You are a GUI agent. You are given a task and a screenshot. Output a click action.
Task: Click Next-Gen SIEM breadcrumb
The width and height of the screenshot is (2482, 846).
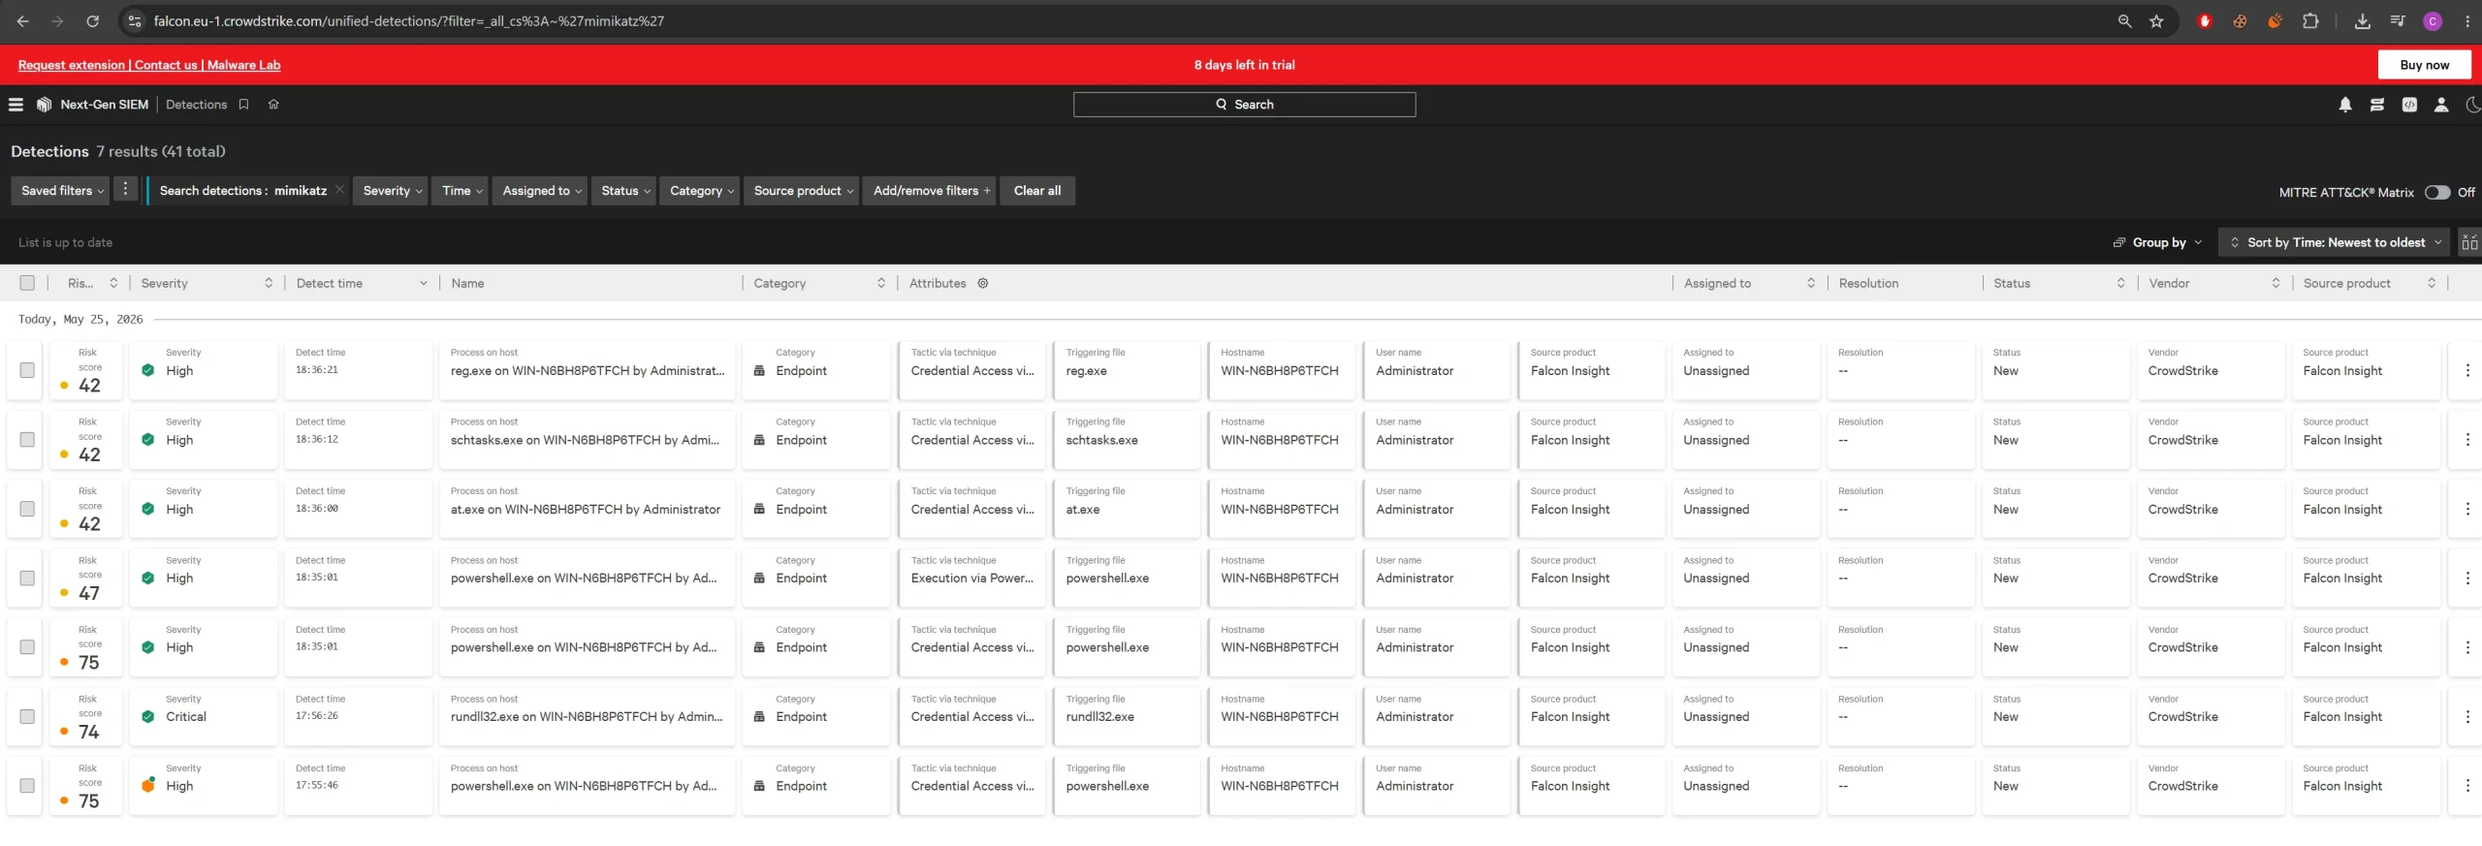pos(104,105)
